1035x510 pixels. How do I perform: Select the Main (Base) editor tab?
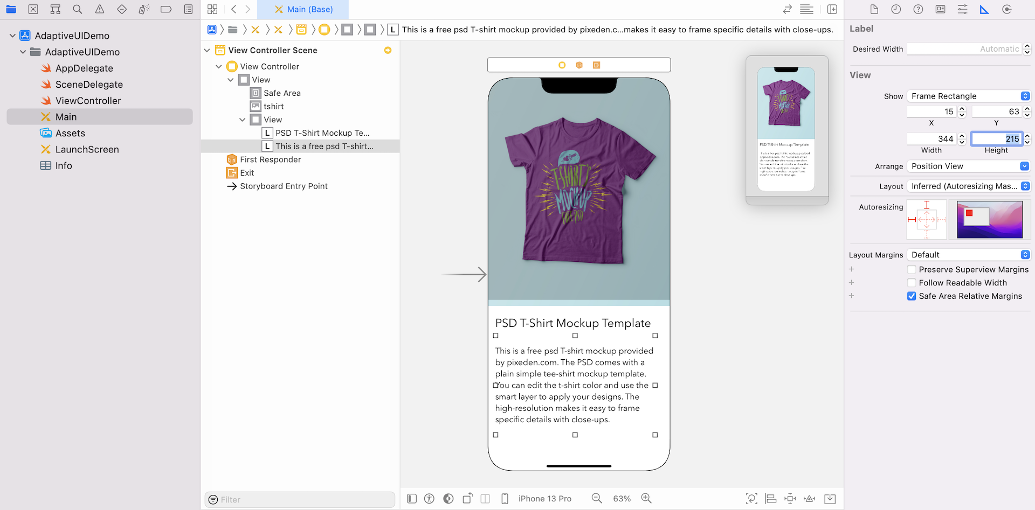point(303,10)
